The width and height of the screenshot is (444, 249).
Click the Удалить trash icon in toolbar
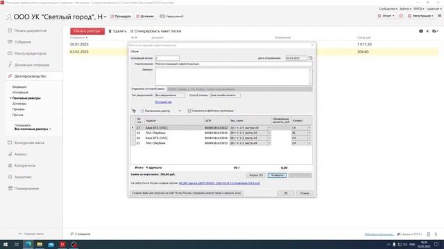110,31
